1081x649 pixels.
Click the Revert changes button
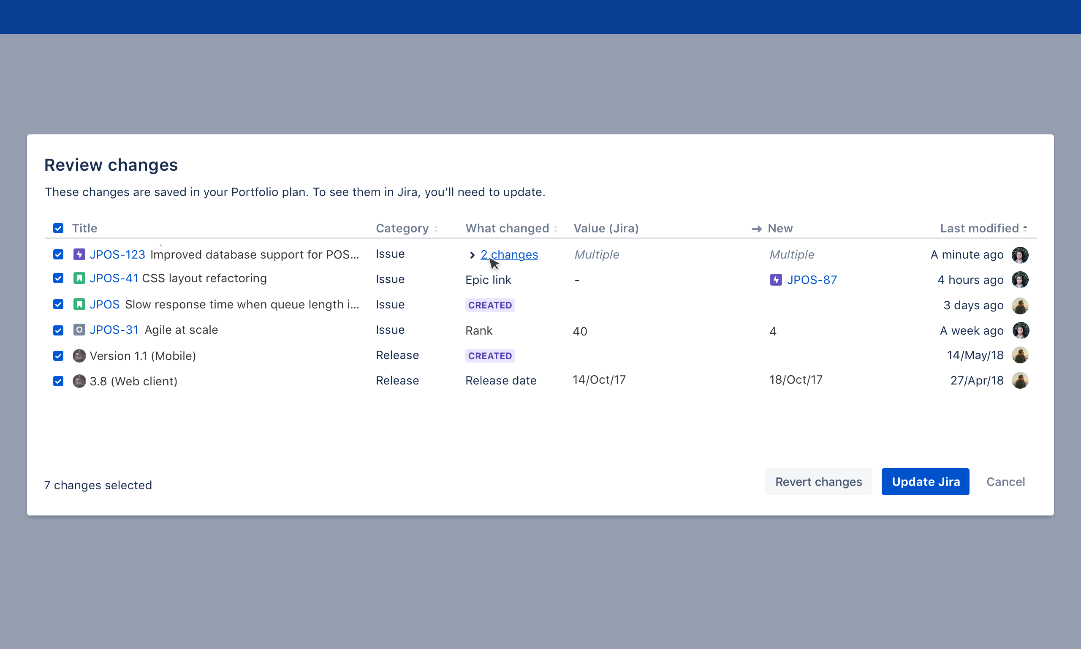coord(818,482)
